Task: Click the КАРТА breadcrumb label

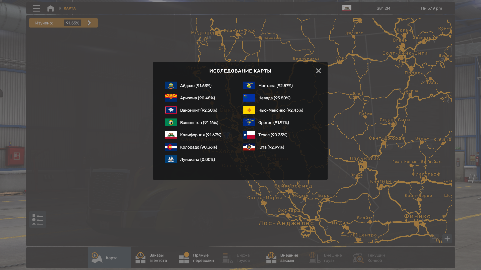Action: tap(70, 8)
